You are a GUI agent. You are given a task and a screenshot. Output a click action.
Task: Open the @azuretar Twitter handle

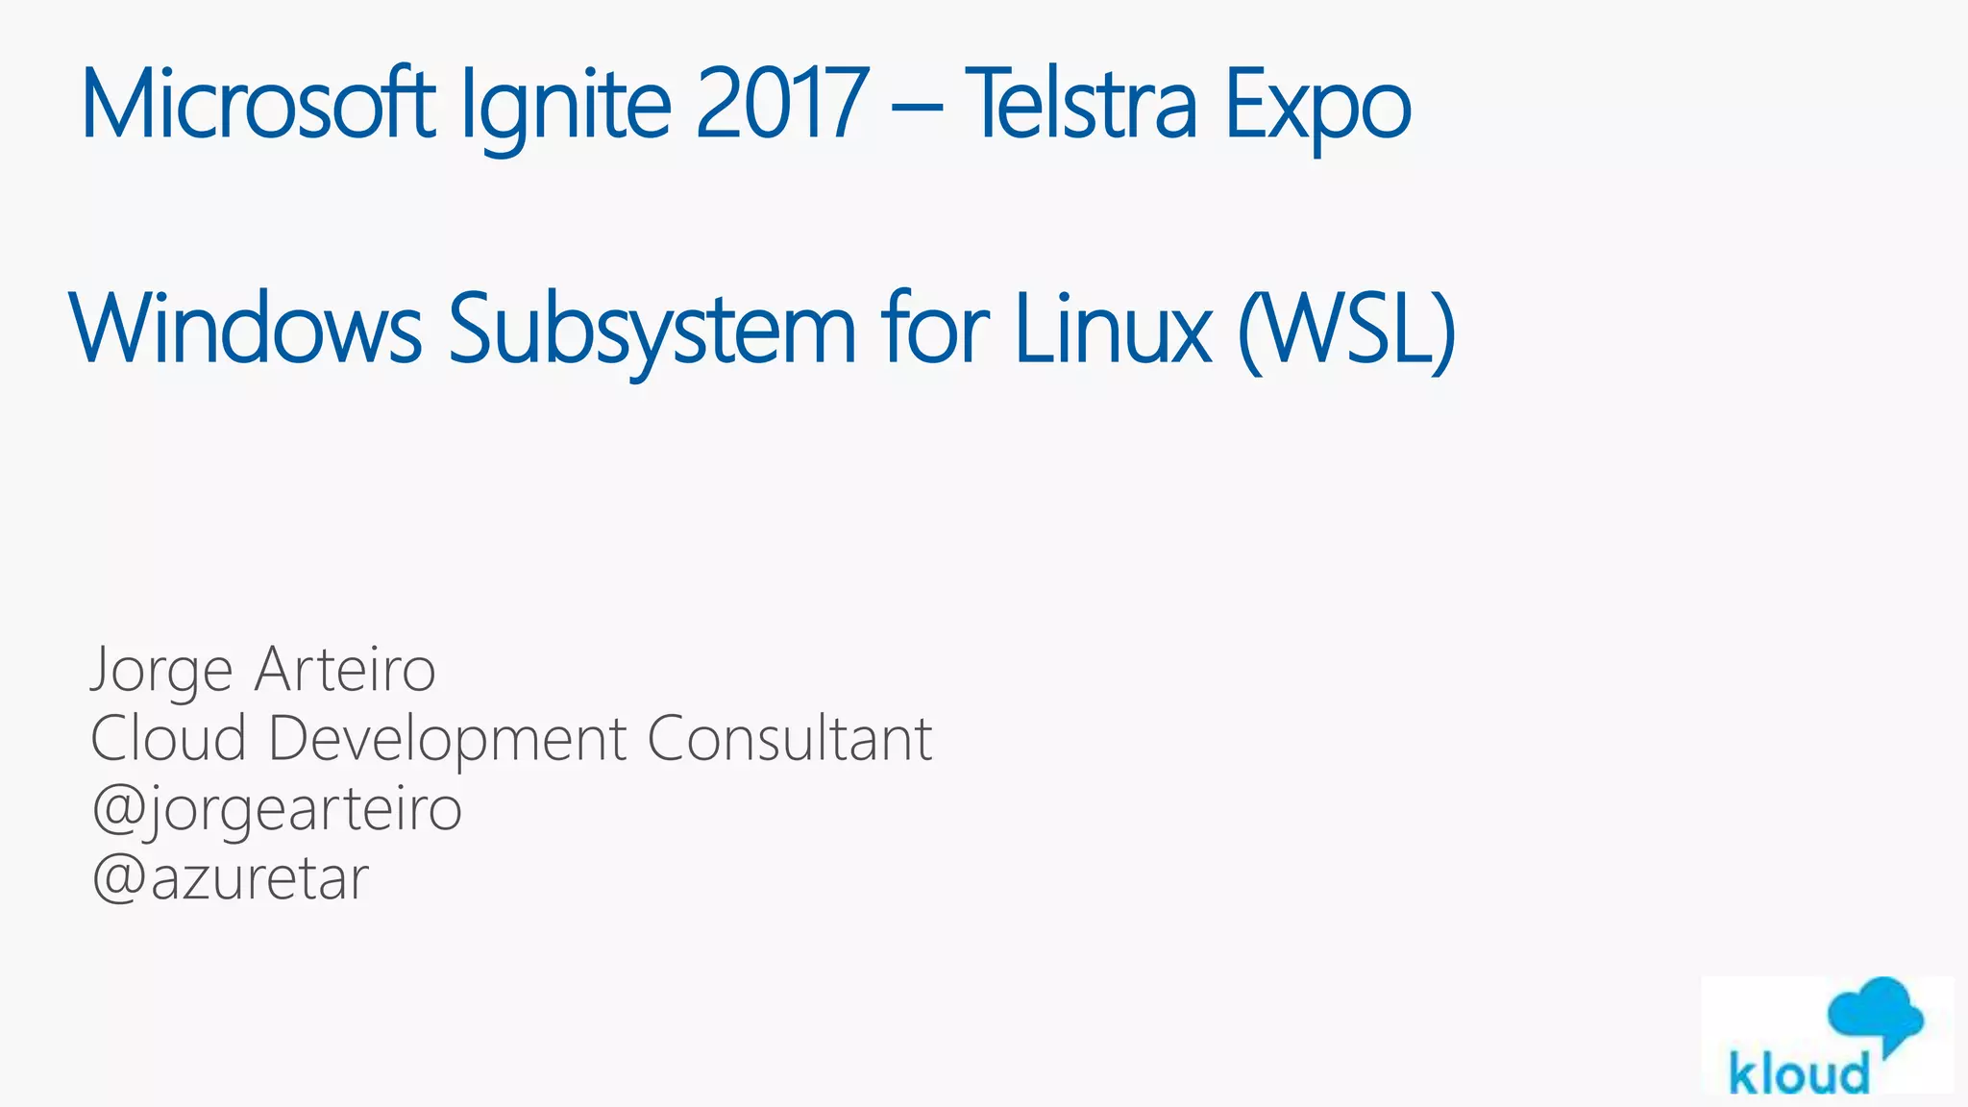(x=230, y=877)
